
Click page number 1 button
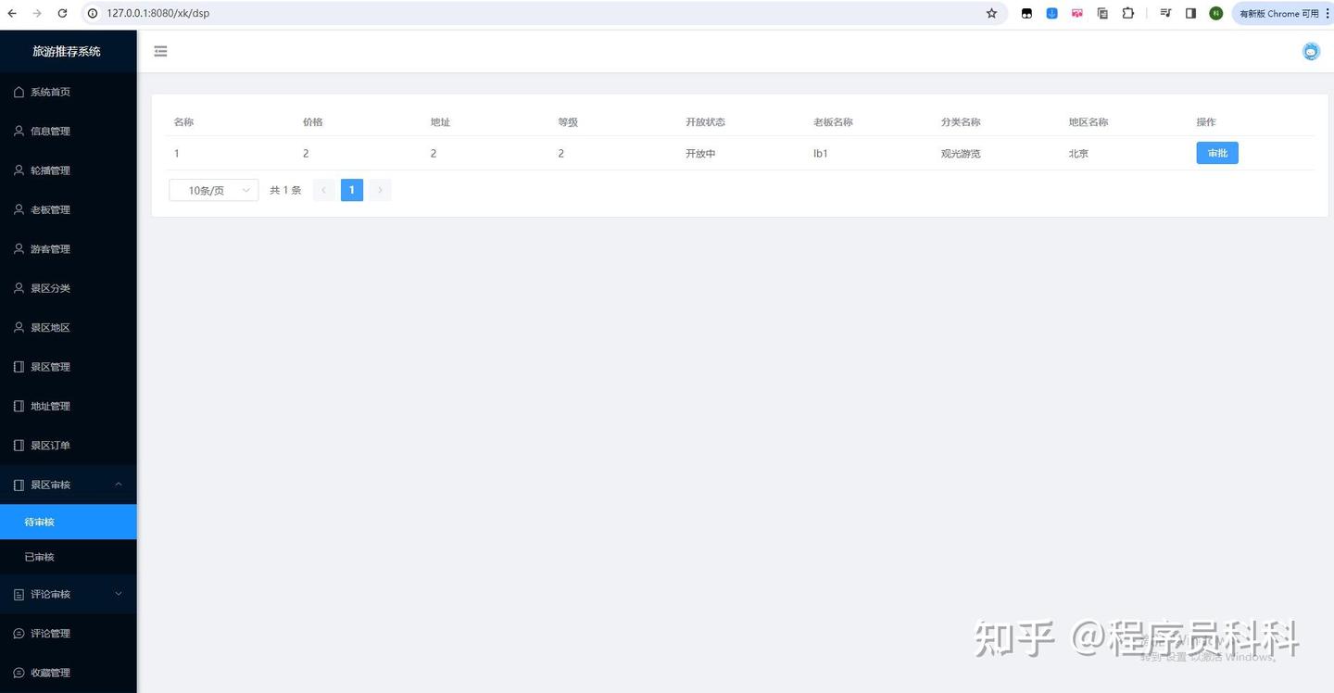pos(352,190)
